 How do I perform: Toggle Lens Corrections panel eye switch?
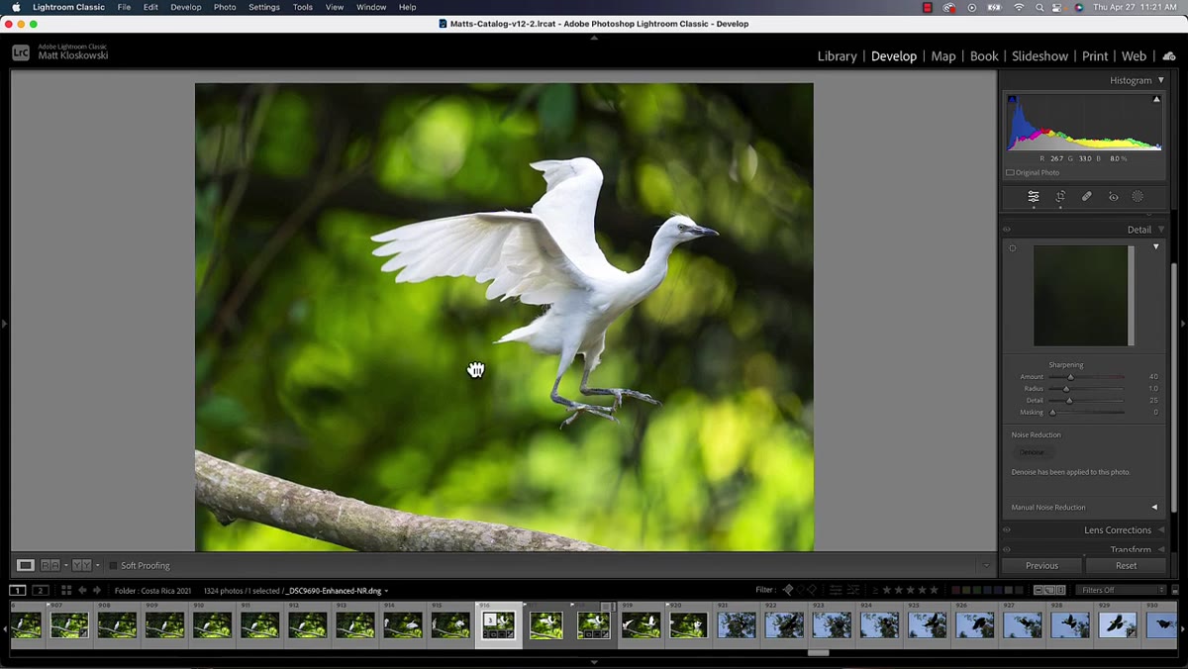(1007, 529)
